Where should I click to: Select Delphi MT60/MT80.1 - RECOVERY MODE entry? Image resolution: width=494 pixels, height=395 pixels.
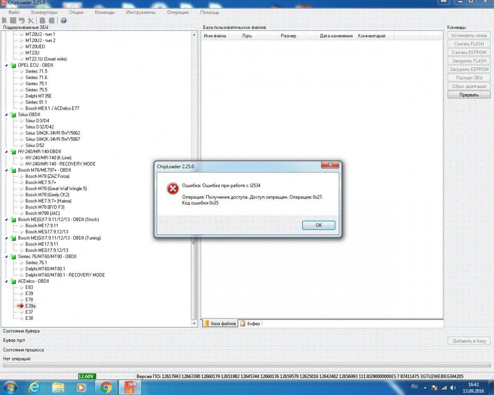pyautogui.click(x=65, y=275)
